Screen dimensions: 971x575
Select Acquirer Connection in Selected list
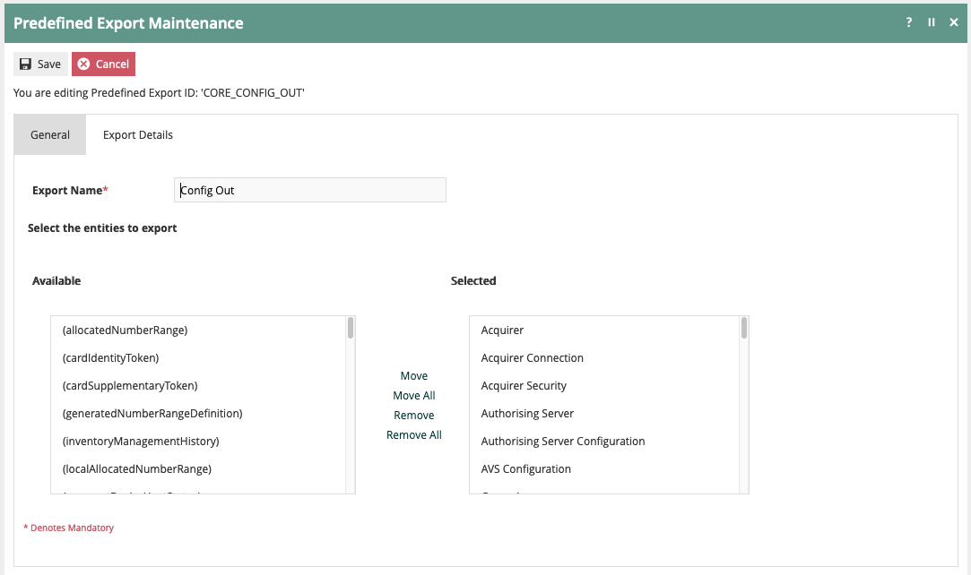(532, 358)
